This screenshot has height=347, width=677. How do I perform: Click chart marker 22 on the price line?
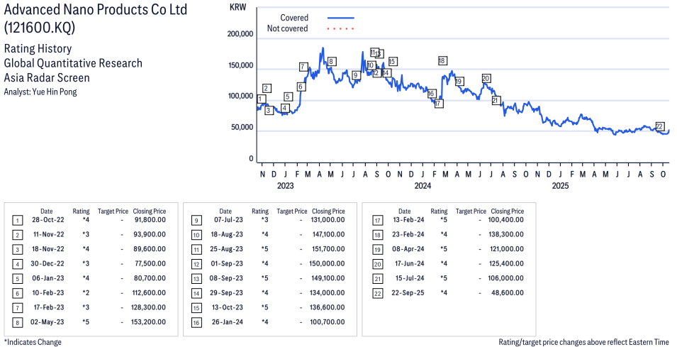point(659,126)
